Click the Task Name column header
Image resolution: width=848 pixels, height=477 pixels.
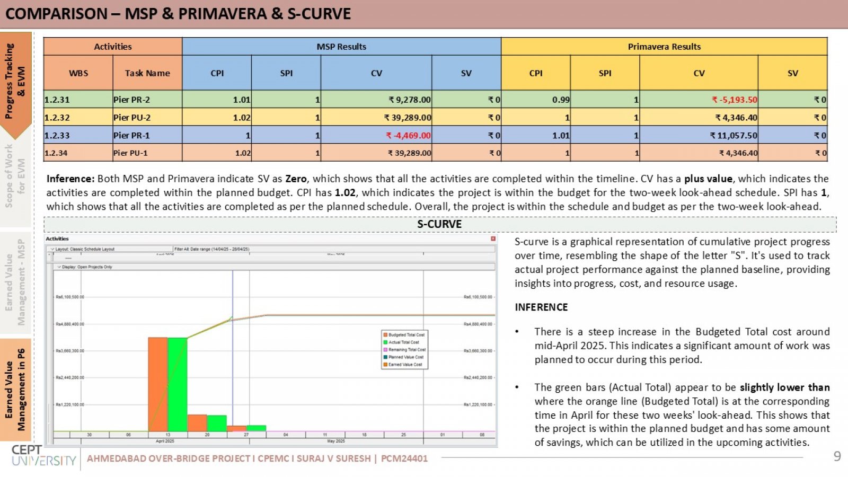(x=147, y=73)
